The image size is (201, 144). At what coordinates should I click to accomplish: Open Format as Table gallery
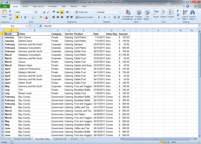pyautogui.click(x=139, y=15)
